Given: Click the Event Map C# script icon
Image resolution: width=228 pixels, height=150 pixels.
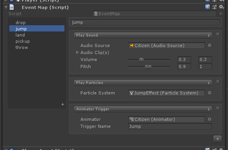Looking at the screenshot, I should [x=12, y=7].
